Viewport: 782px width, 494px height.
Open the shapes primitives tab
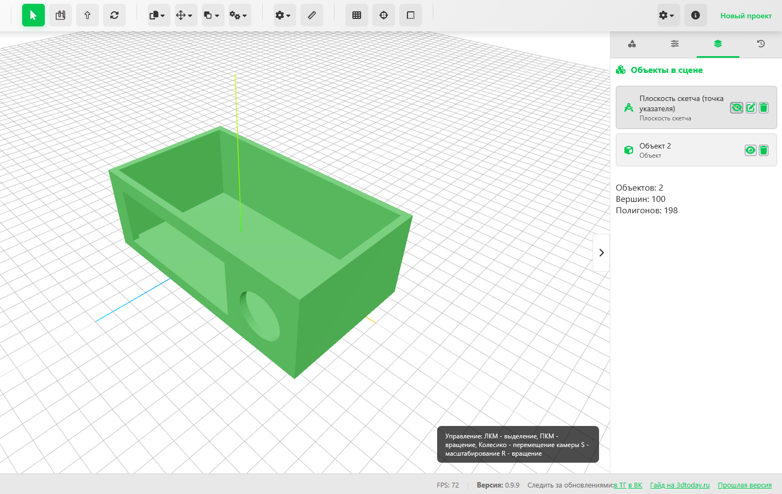click(632, 44)
